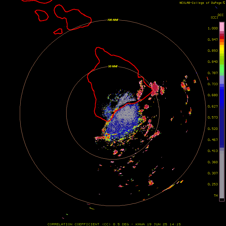Select the 0.947 scale value
226x226 pixels.
tap(213, 39)
